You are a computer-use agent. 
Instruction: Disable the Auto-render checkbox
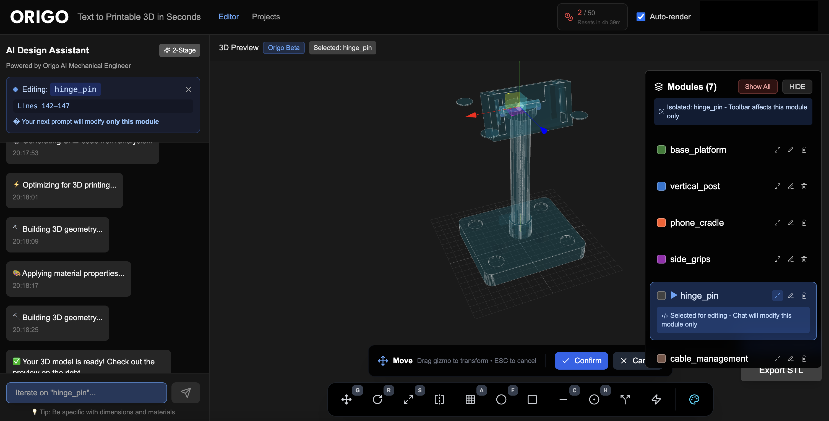(x=641, y=17)
